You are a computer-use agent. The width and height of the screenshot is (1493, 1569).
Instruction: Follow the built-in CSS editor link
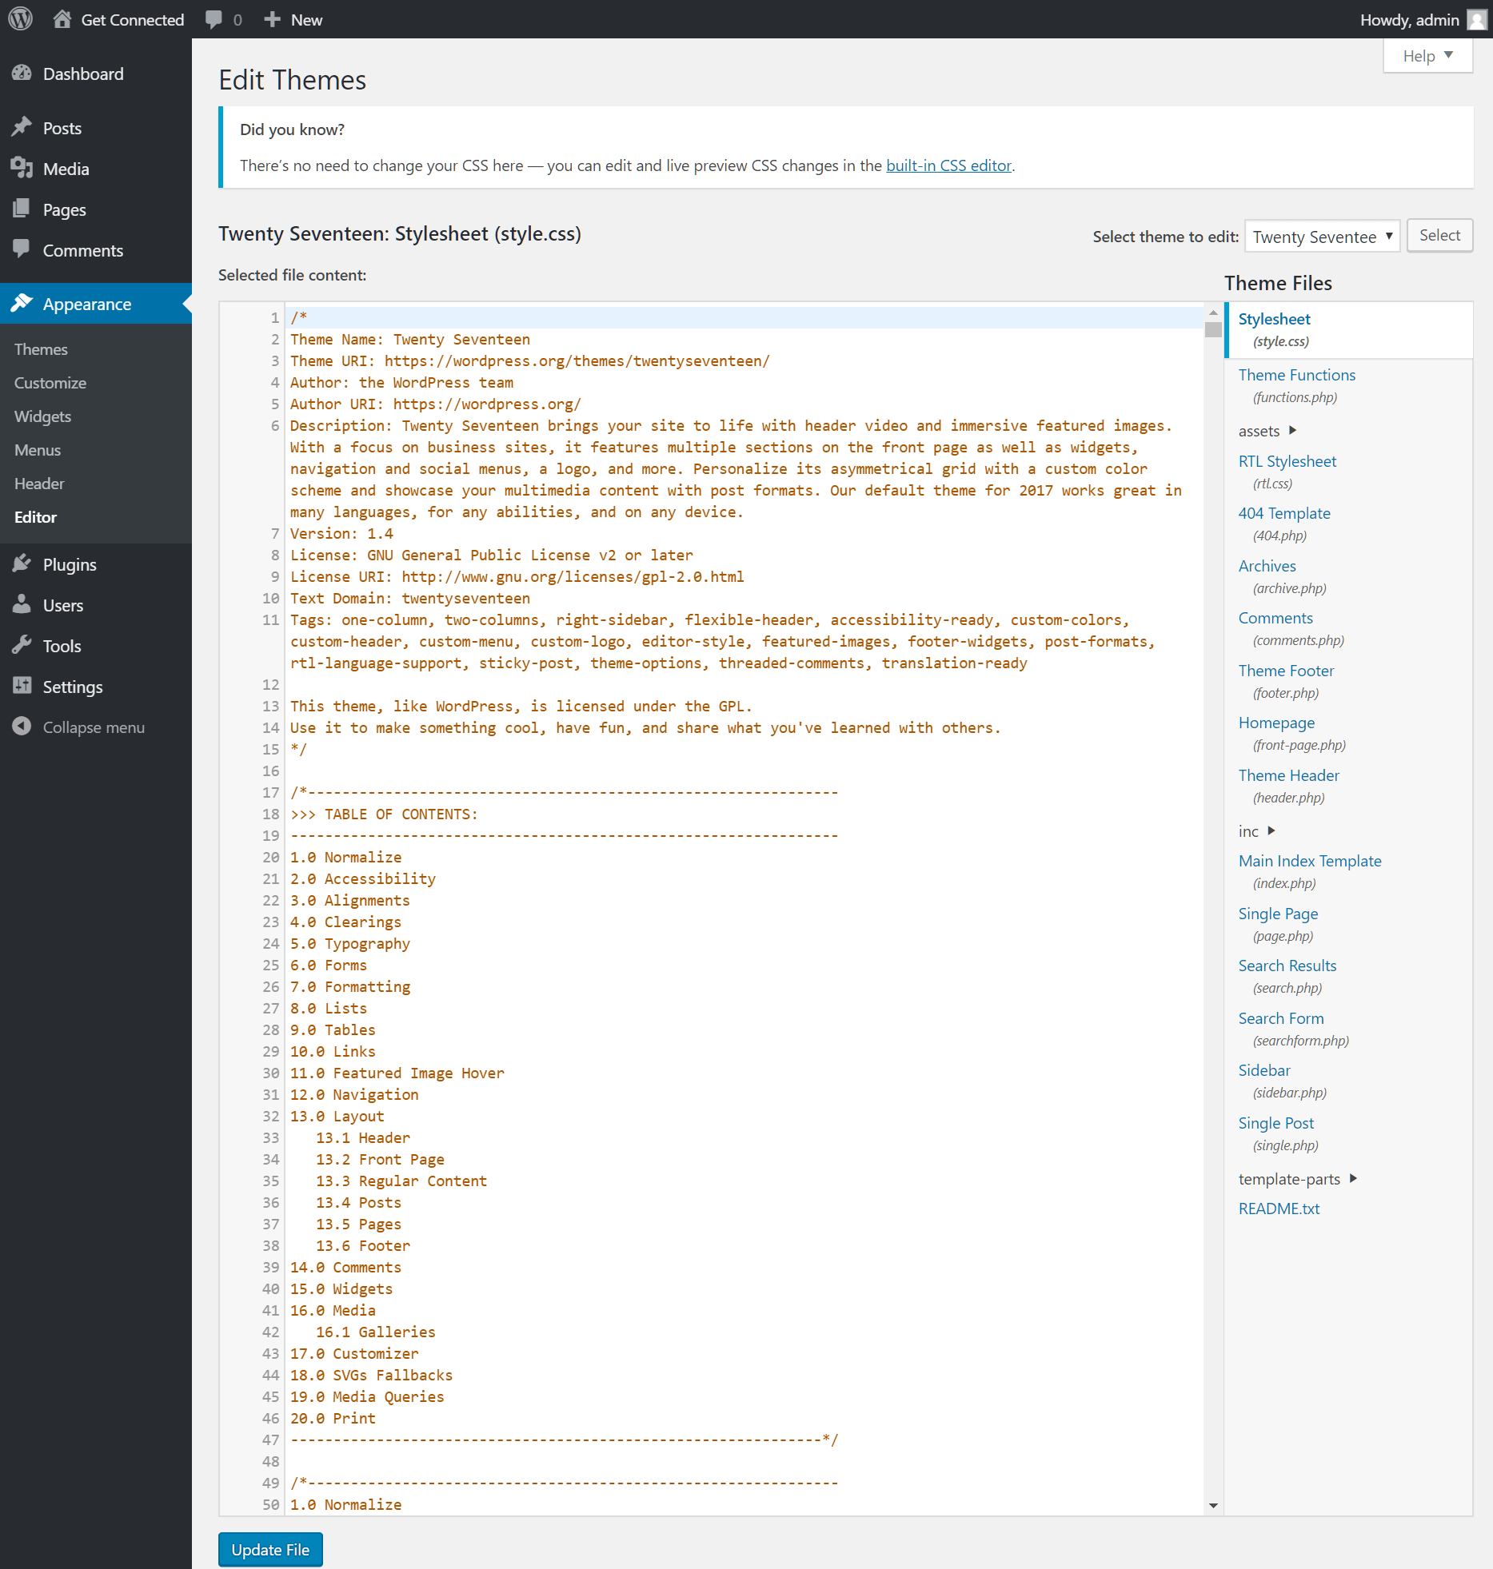coord(949,165)
